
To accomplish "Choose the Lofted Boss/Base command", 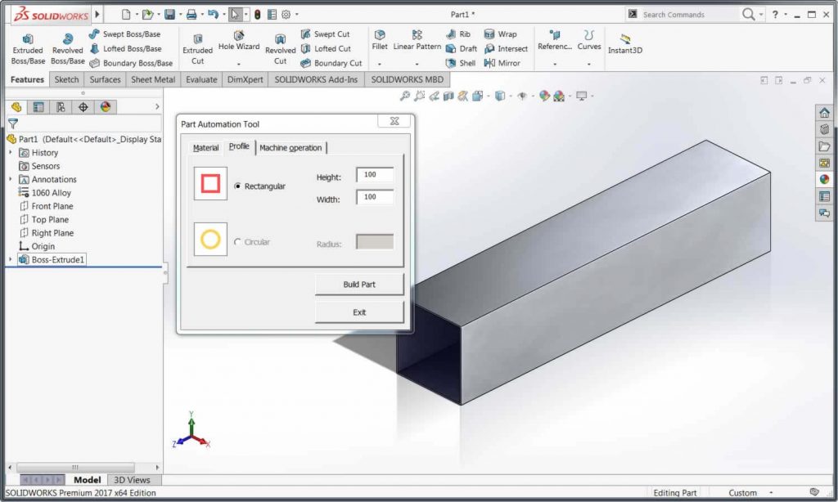I will click(x=125, y=48).
